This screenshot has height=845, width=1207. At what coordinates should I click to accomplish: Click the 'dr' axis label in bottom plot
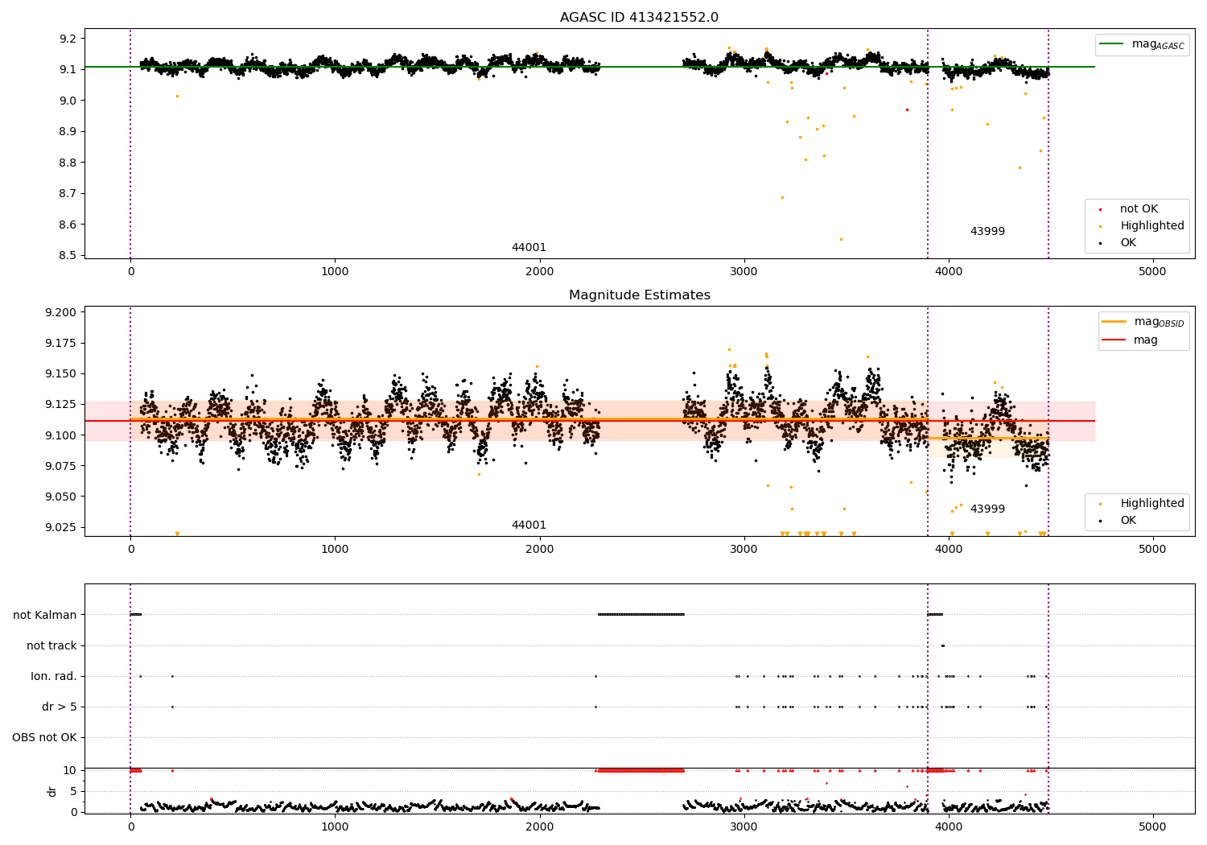[x=52, y=791]
